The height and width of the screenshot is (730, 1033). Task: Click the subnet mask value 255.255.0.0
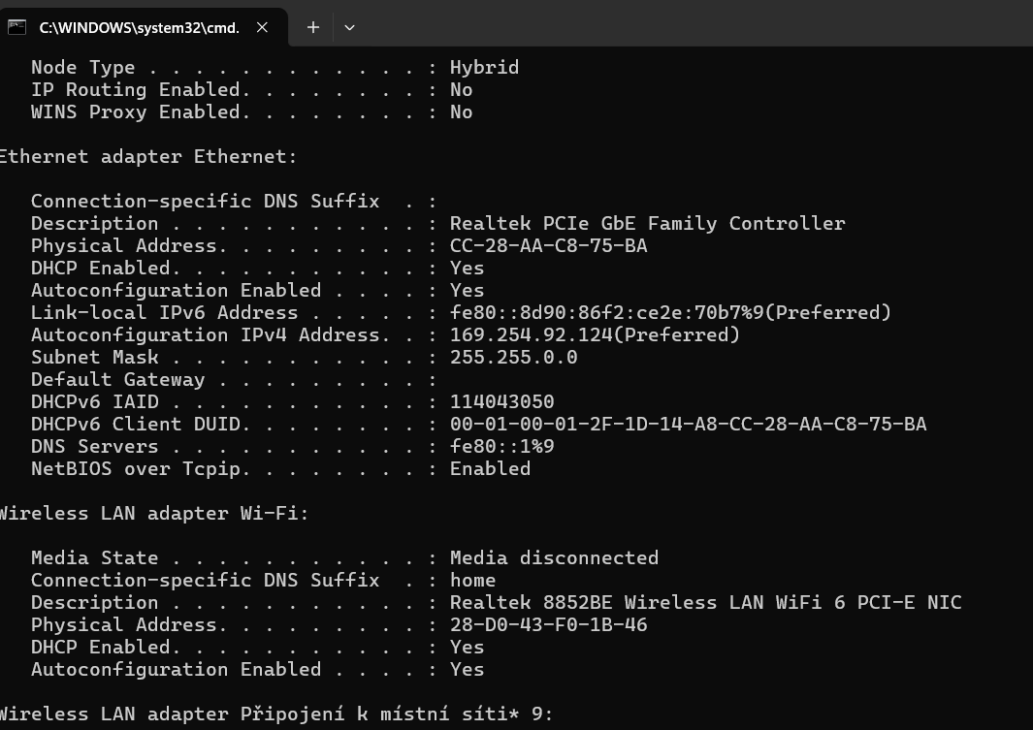513,358
